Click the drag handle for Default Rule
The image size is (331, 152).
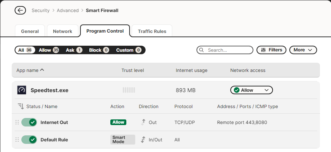[17, 140]
